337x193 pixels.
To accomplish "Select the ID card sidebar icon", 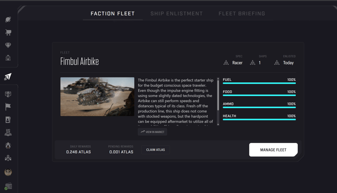I will tap(8, 120).
